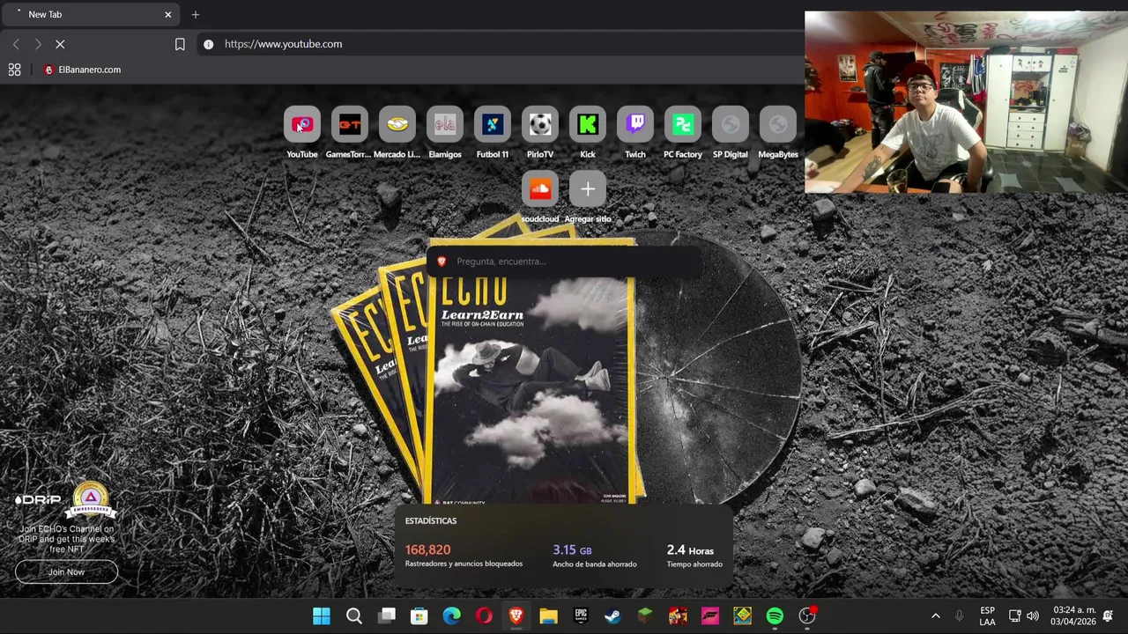Open the notifications bell icon

click(x=1109, y=616)
